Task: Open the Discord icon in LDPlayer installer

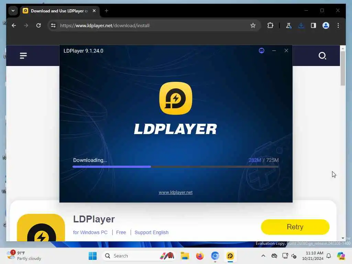Action: coord(262,51)
